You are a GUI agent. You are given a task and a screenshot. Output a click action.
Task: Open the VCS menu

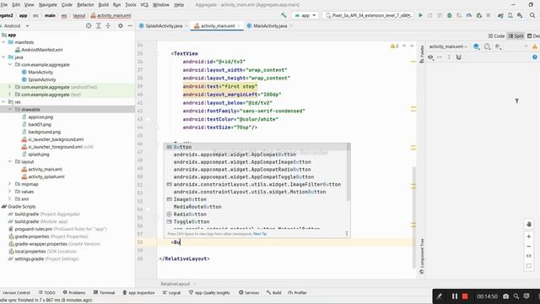click(x=144, y=5)
